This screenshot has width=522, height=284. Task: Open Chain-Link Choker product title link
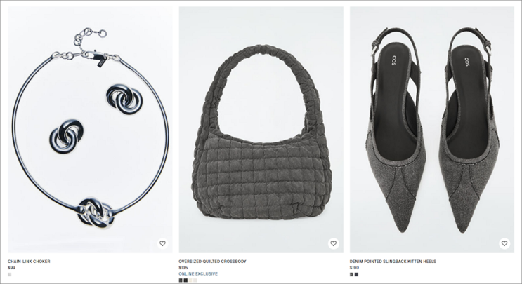coord(29,262)
